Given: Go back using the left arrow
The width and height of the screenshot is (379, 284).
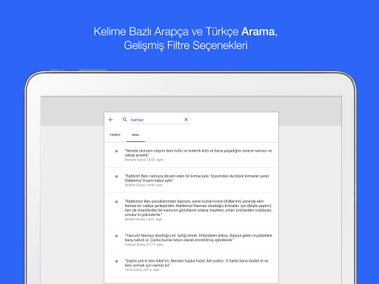Looking at the screenshot, I should tap(111, 120).
